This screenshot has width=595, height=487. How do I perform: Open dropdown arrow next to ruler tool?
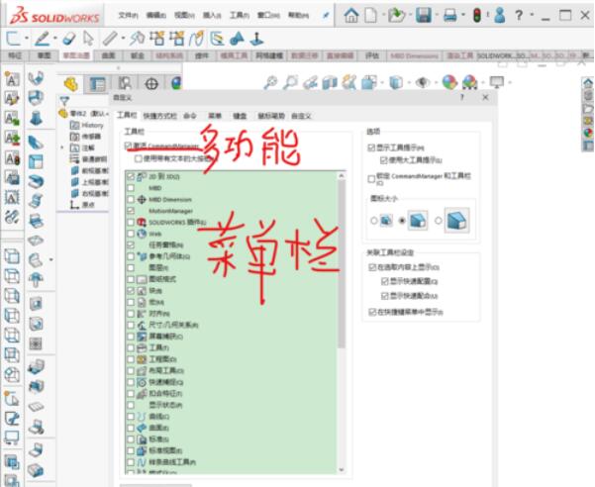[123, 39]
